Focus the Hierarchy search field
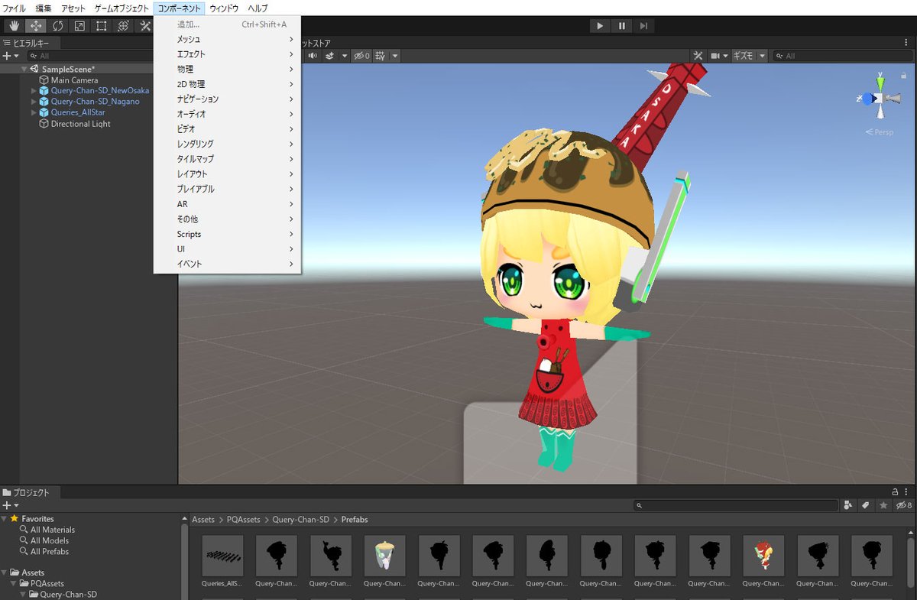917x600 pixels. 92,56
